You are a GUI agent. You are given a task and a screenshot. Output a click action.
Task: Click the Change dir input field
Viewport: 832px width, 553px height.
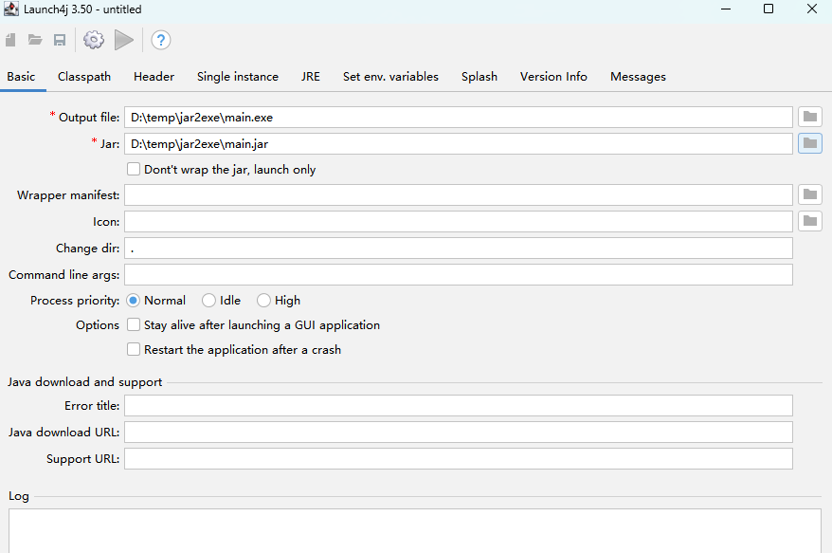click(459, 249)
